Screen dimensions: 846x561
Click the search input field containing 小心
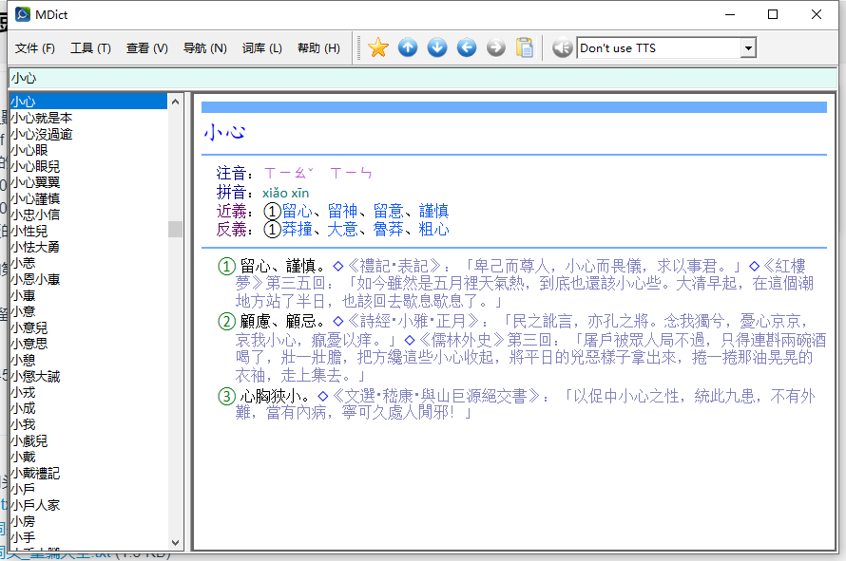point(418,78)
